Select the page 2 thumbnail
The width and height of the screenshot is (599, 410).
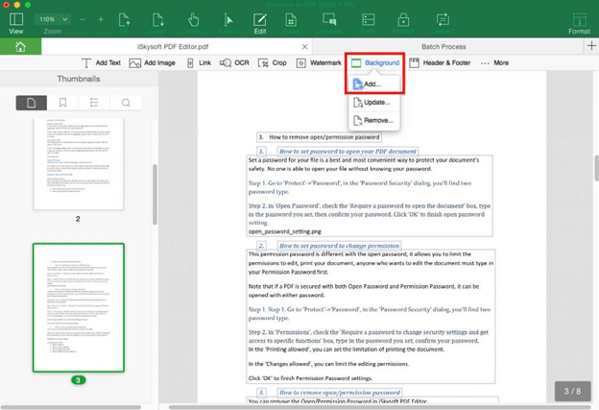point(79,164)
